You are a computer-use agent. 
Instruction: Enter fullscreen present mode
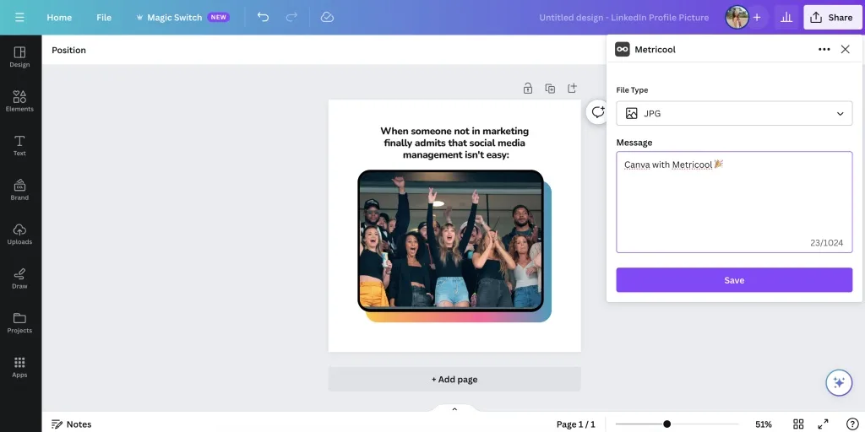(823, 424)
